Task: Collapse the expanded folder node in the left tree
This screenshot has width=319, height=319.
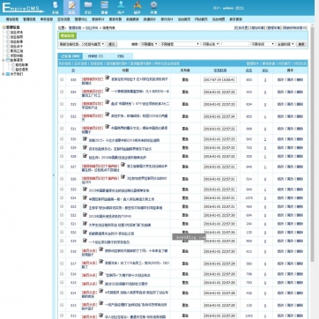Action: (x=4, y=60)
